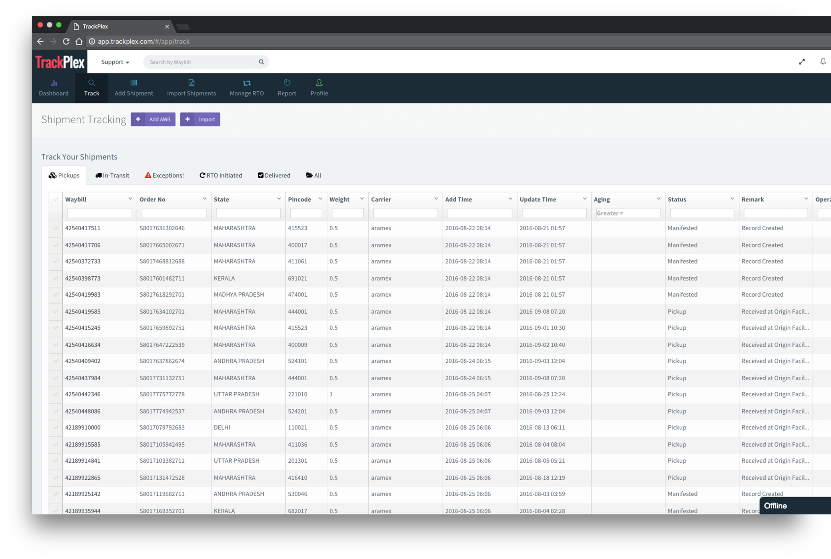Click the Add AWB button
Image resolution: width=831 pixels, height=559 pixels.
pos(153,119)
